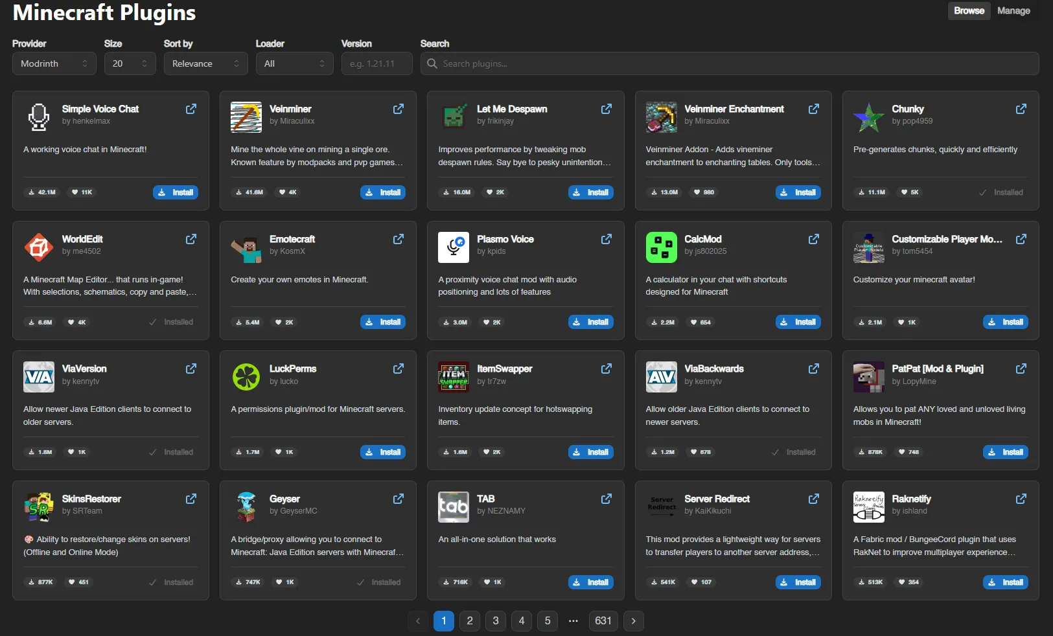Viewport: 1053px width, 636px height.
Task: Click the TAB plugin logo
Action: pyautogui.click(x=454, y=507)
